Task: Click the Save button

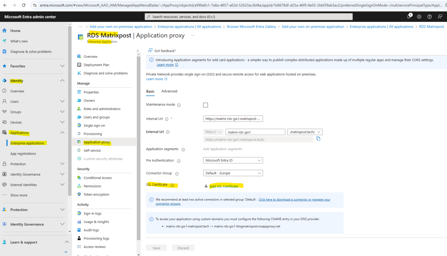Action: tap(156, 248)
